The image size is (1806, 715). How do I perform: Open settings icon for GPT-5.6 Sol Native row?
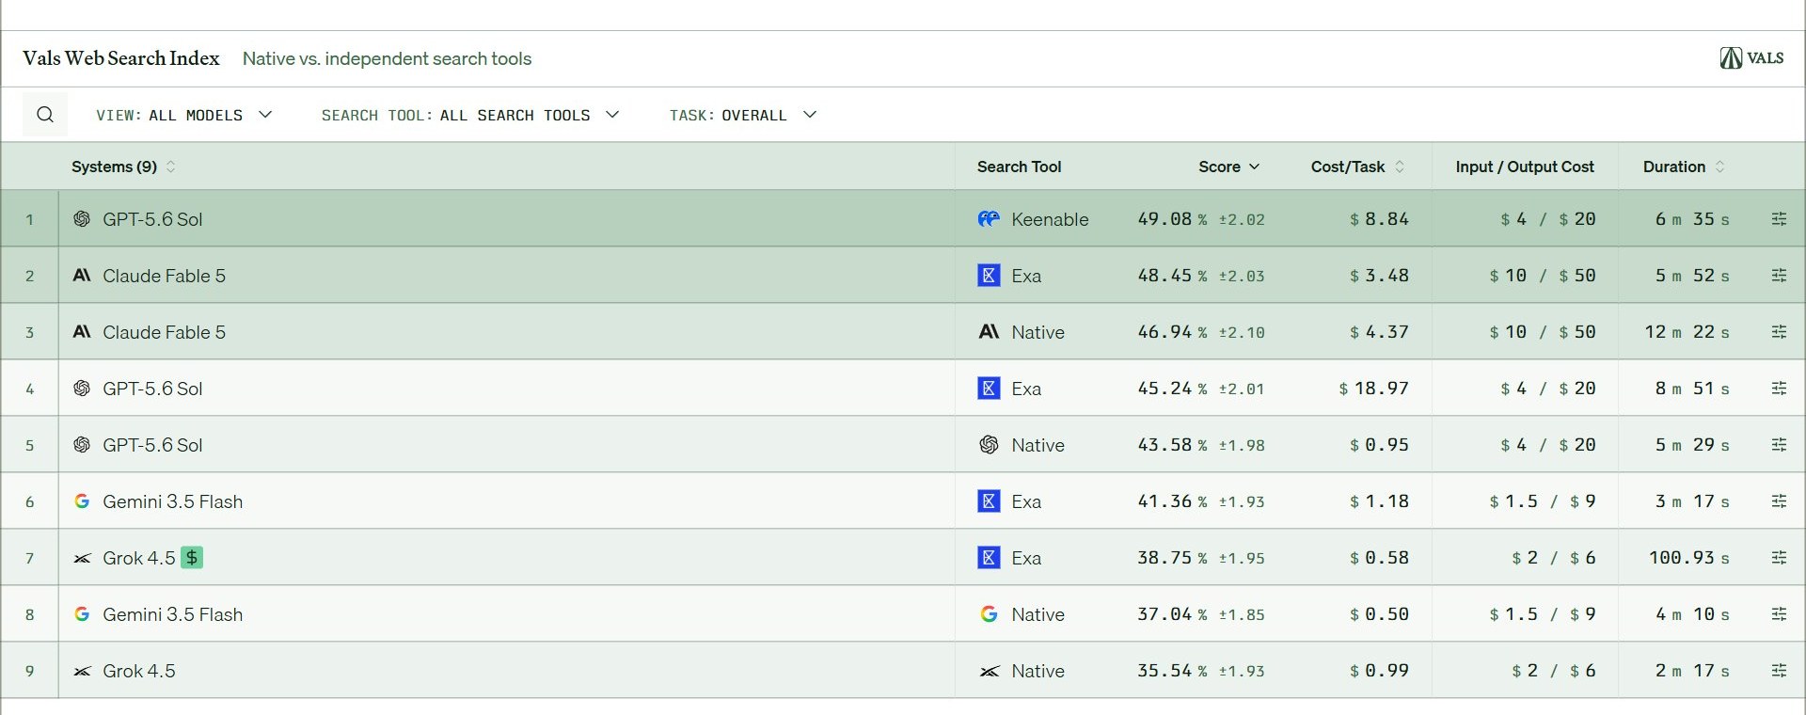[1779, 445]
